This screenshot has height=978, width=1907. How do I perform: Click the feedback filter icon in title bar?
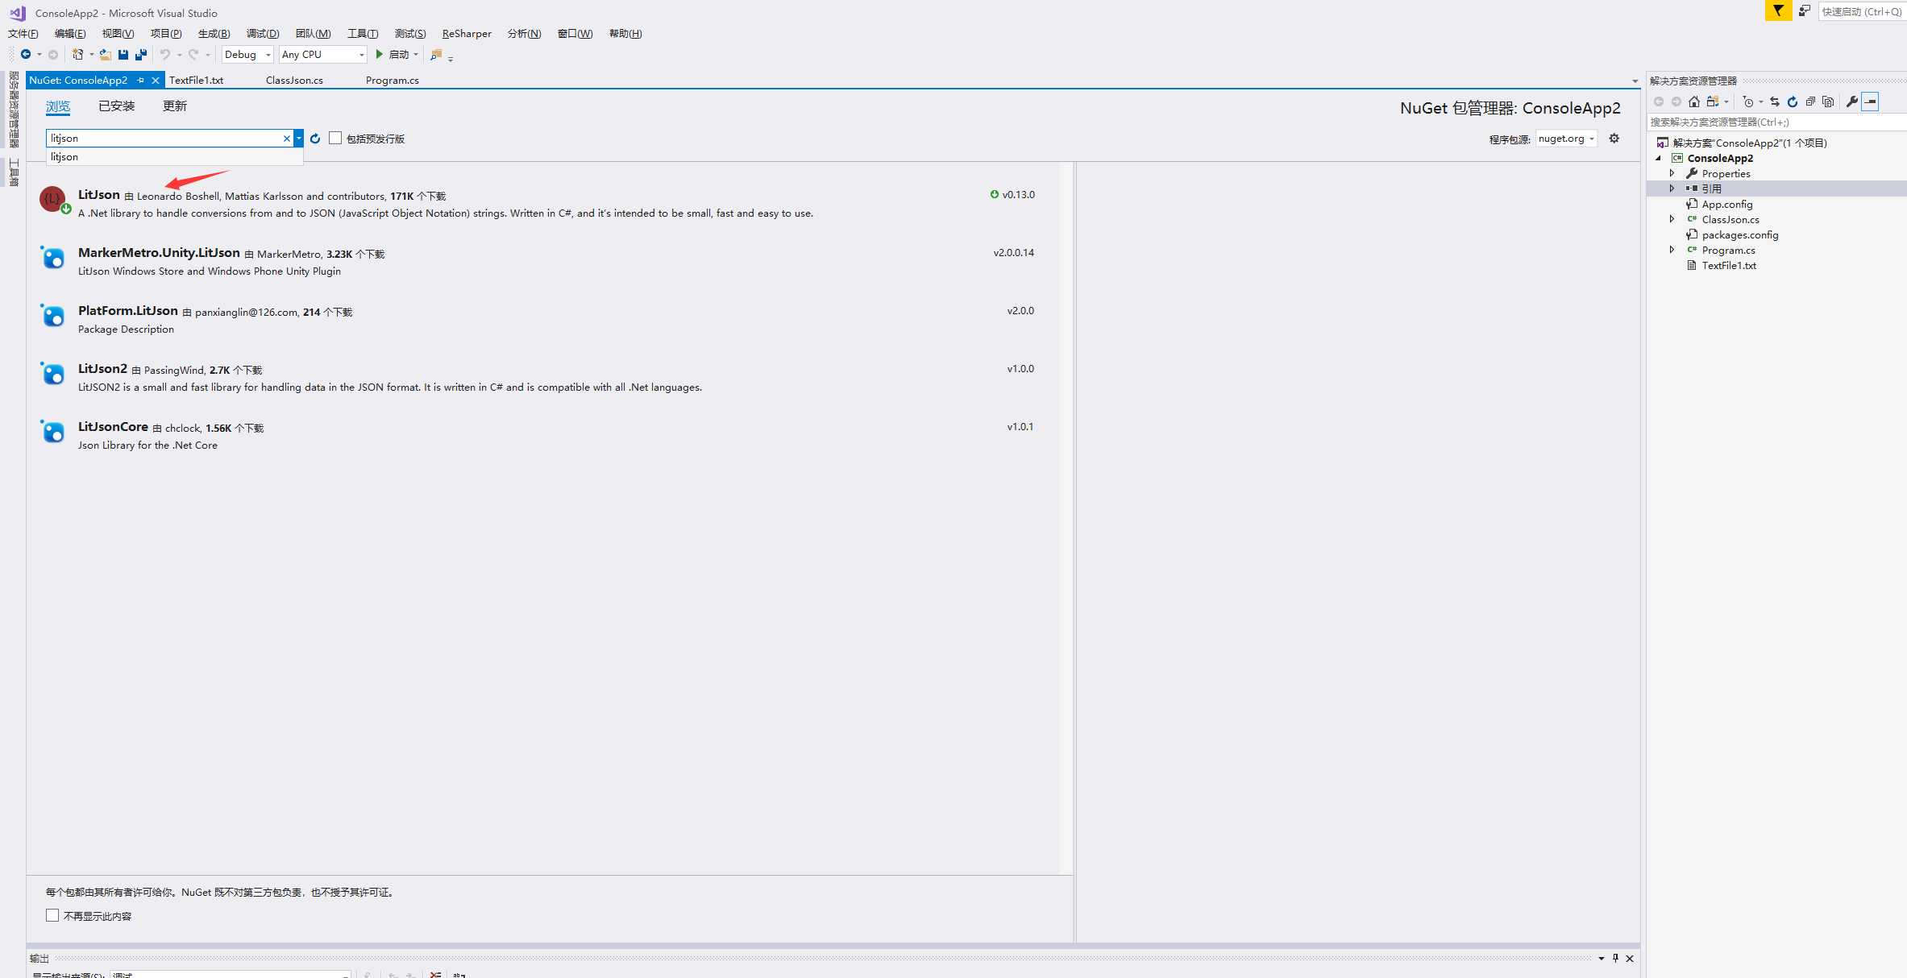1778,10
